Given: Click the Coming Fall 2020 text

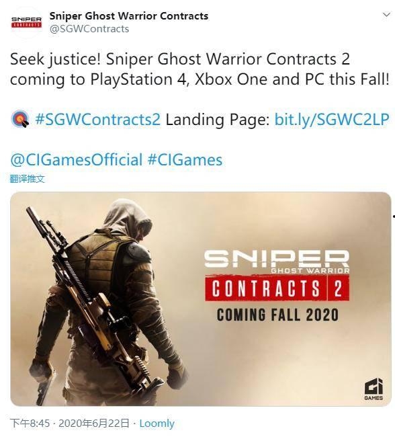Looking at the screenshot, I should pos(277,315).
